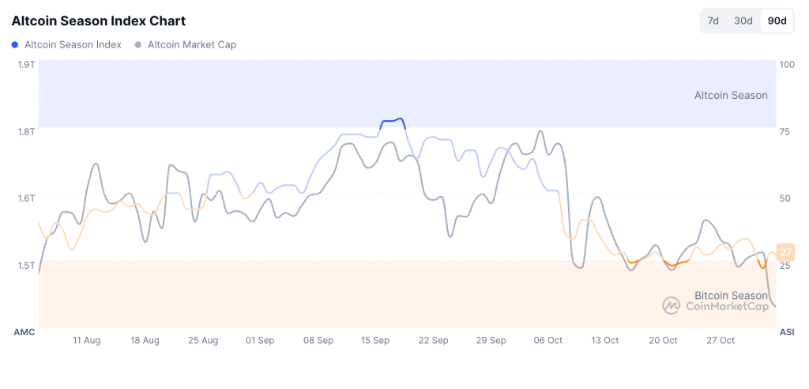Click the 06 Oct date marker
Viewport: 809px width, 389px height.
[548, 340]
